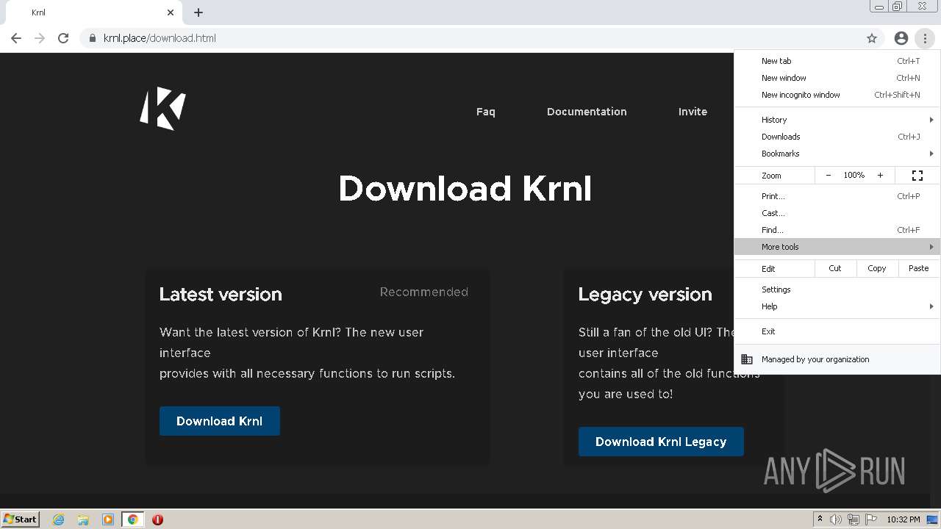Open the Invite navigation link

(x=693, y=112)
